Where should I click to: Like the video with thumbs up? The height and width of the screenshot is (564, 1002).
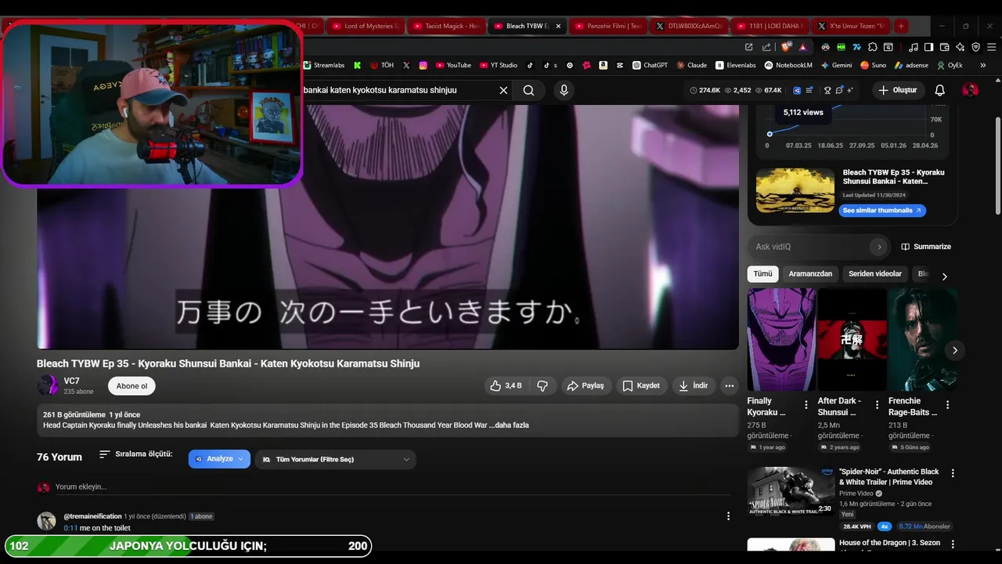click(506, 385)
